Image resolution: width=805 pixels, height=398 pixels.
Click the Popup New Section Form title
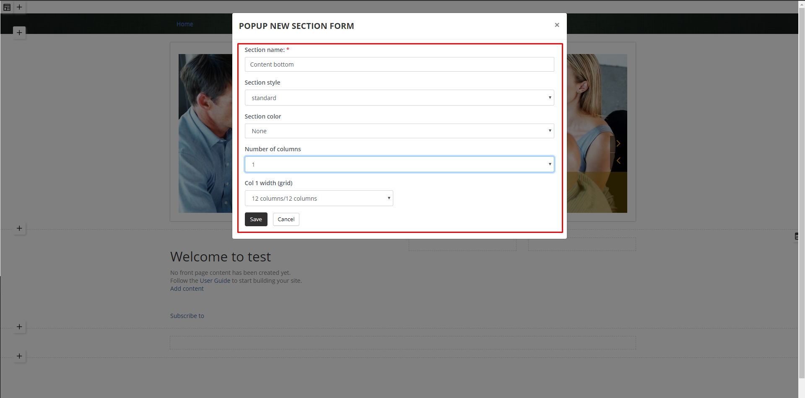click(296, 26)
